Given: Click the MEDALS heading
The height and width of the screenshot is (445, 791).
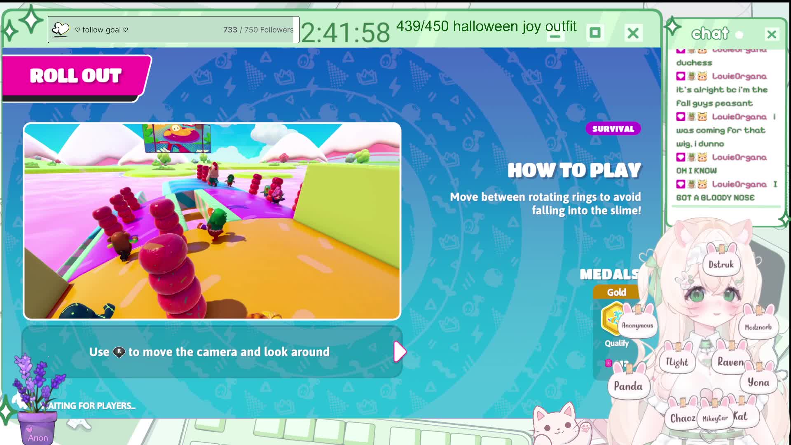Looking at the screenshot, I should (609, 274).
